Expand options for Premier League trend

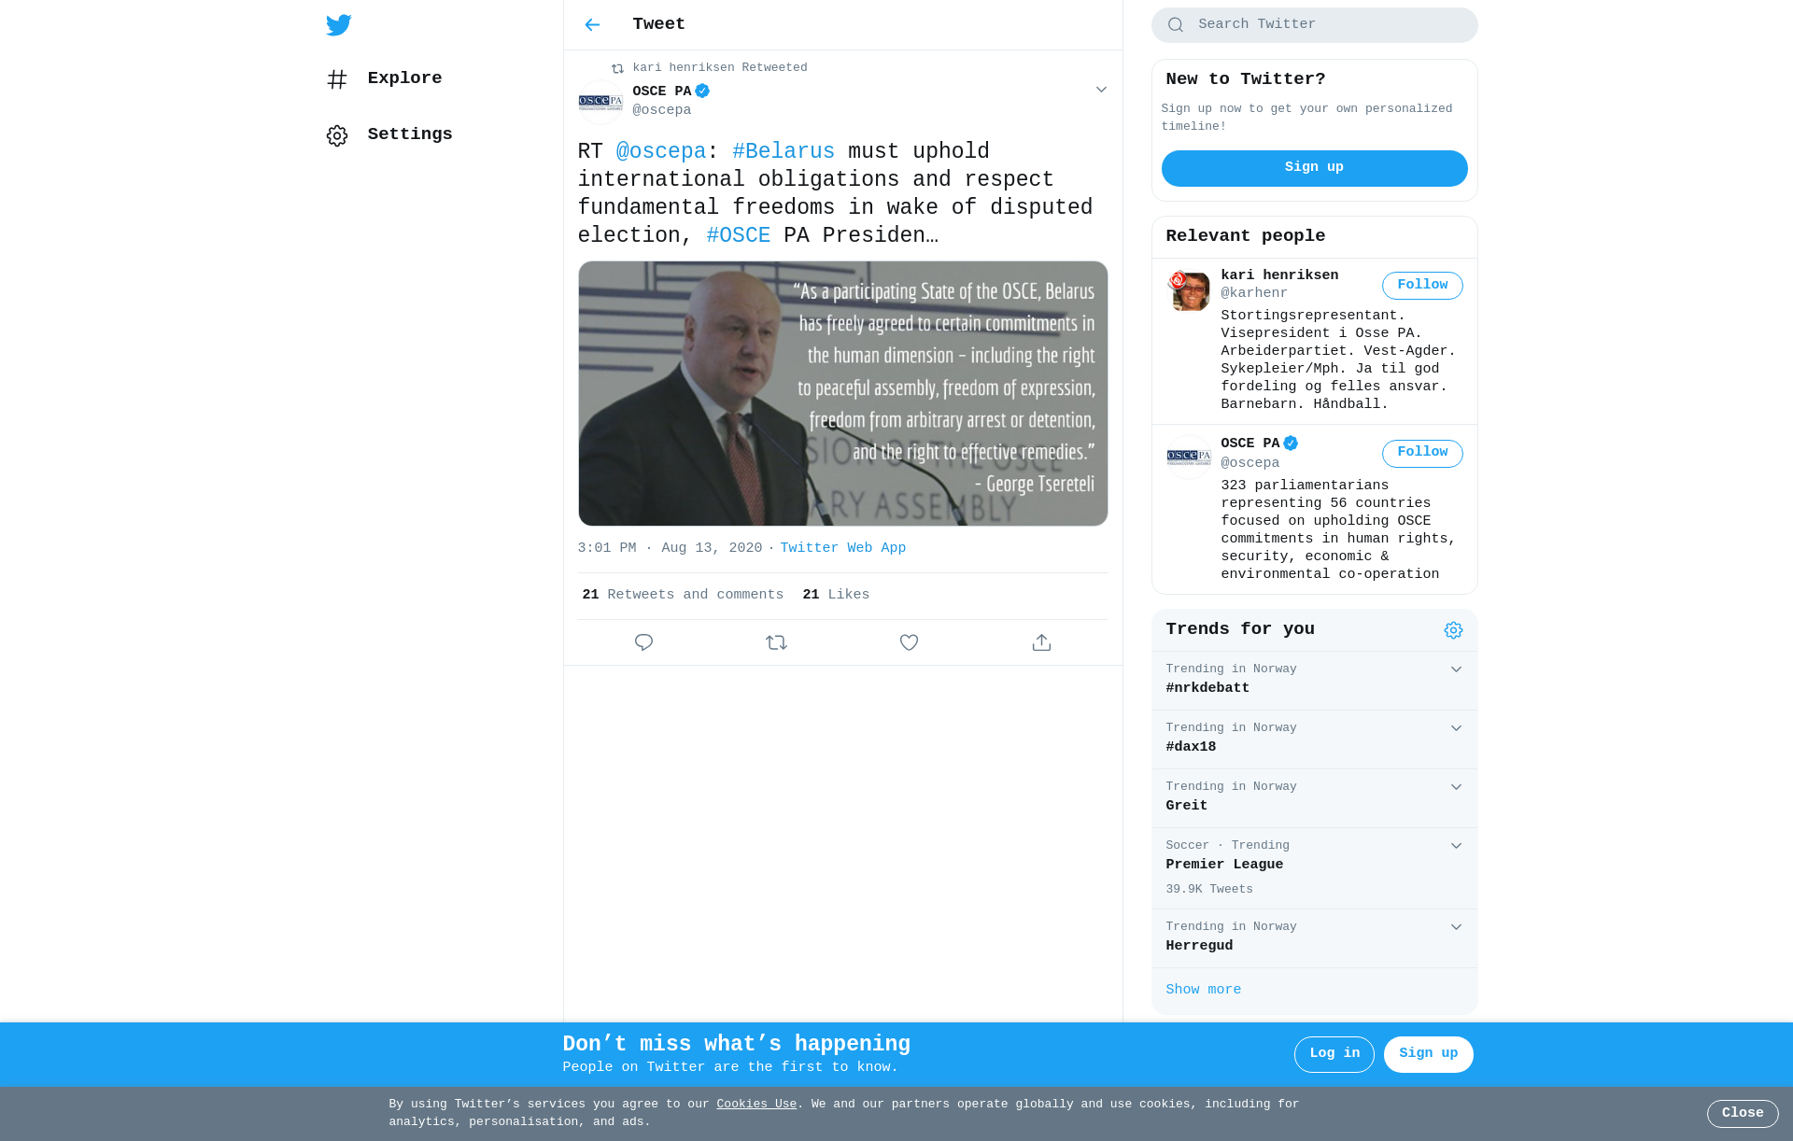point(1456,846)
